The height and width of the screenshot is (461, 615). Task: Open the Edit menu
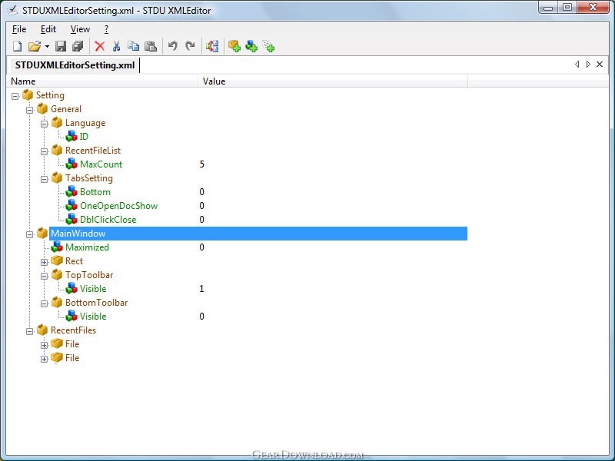48,29
